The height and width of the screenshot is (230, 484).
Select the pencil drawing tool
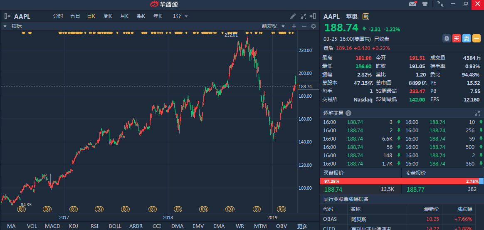pyautogui.click(x=293, y=17)
